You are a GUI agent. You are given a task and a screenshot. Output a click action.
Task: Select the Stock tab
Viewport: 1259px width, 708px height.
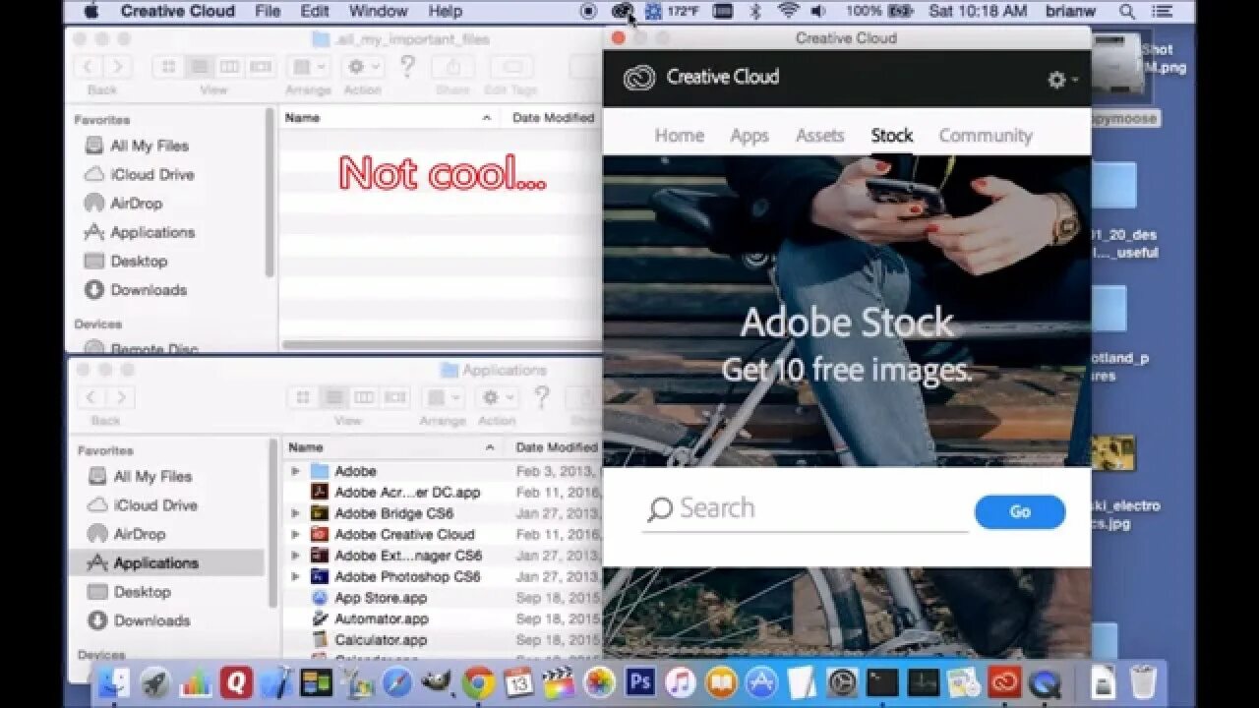coord(892,136)
